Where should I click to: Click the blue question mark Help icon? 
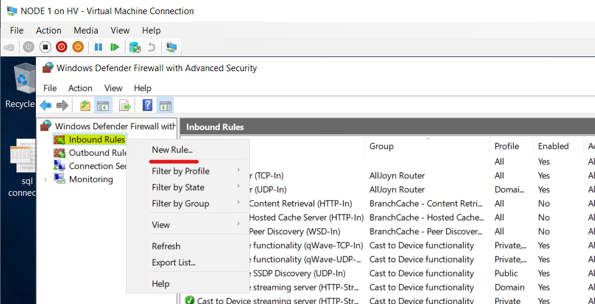pyautogui.click(x=147, y=105)
